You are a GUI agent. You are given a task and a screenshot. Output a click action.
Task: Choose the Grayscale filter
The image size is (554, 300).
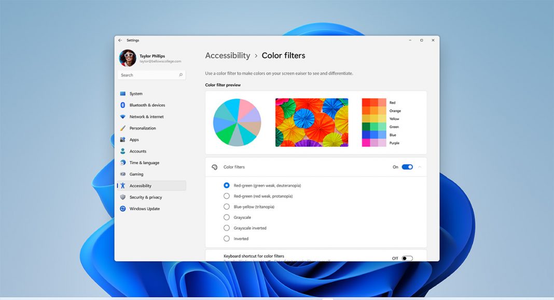227,217
